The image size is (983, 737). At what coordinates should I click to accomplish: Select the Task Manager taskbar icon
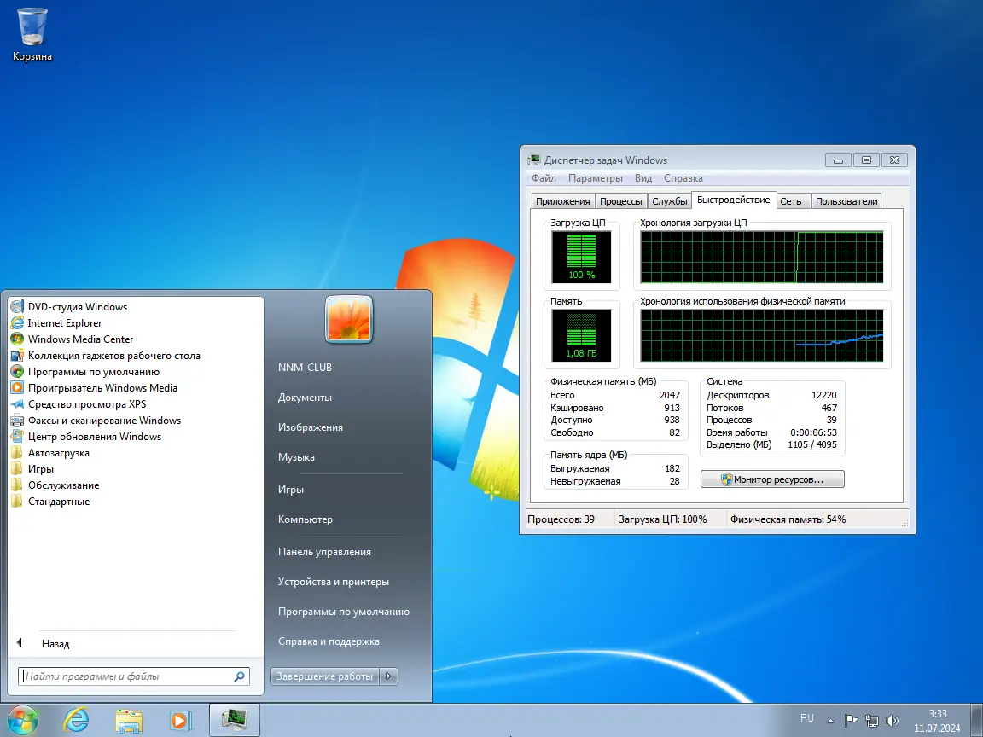pos(234,719)
